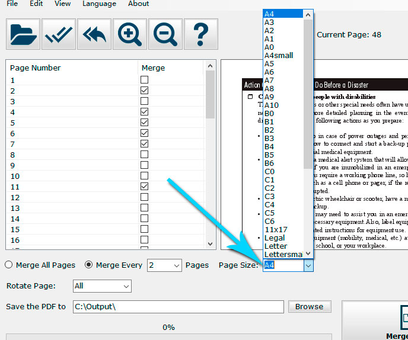Open the About menu

click(138, 4)
